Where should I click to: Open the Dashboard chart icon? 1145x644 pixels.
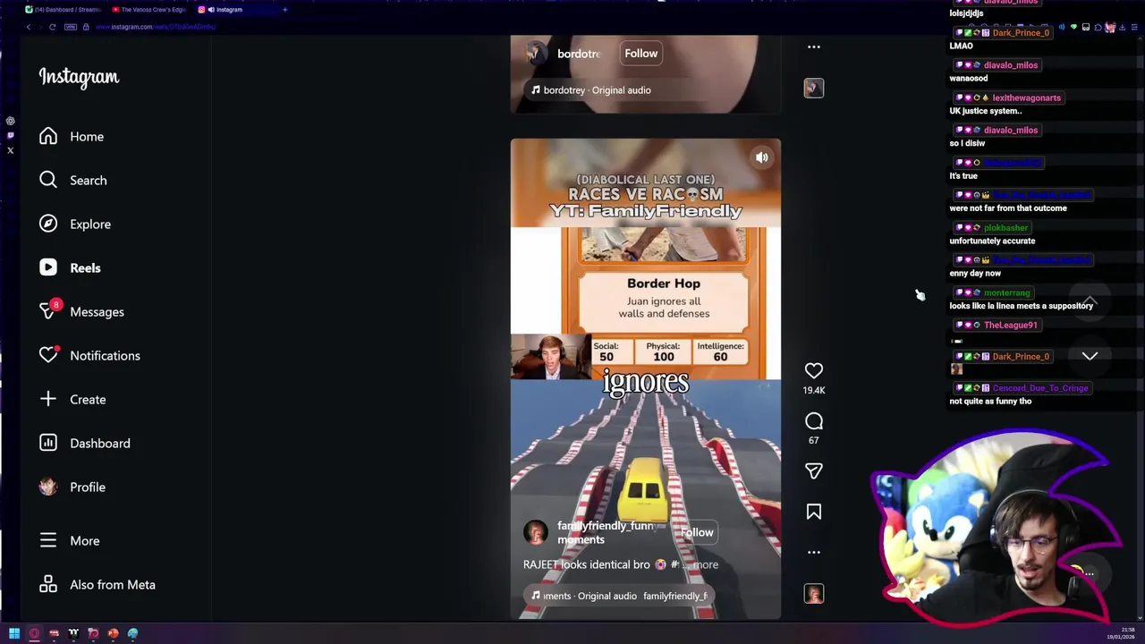[x=48, y=443]
